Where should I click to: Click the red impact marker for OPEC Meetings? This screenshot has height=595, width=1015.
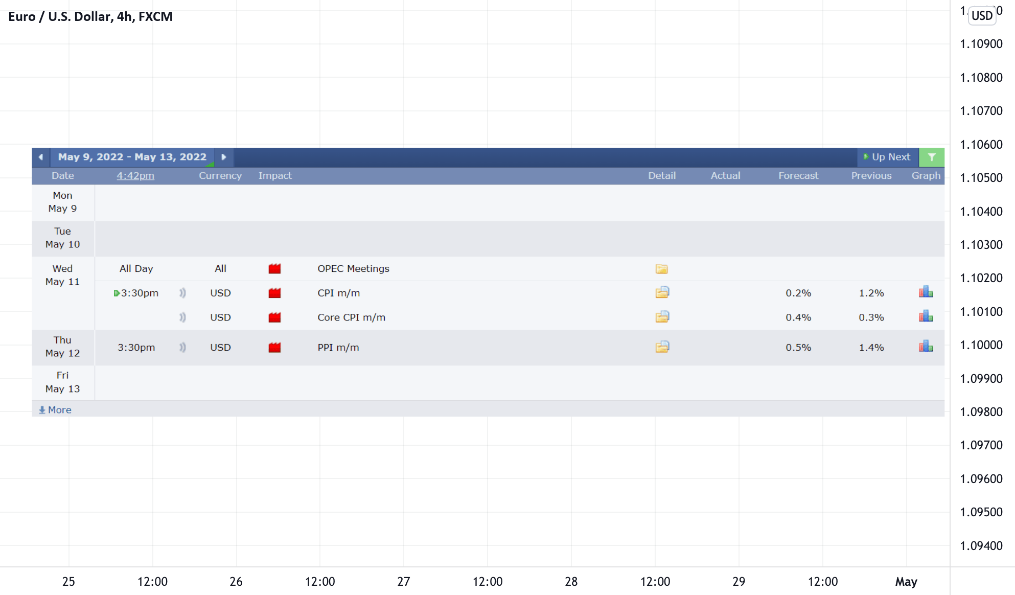274,269
